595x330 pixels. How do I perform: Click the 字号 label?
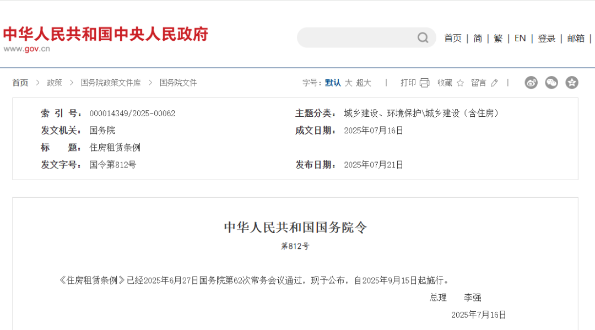pos(312,83)
